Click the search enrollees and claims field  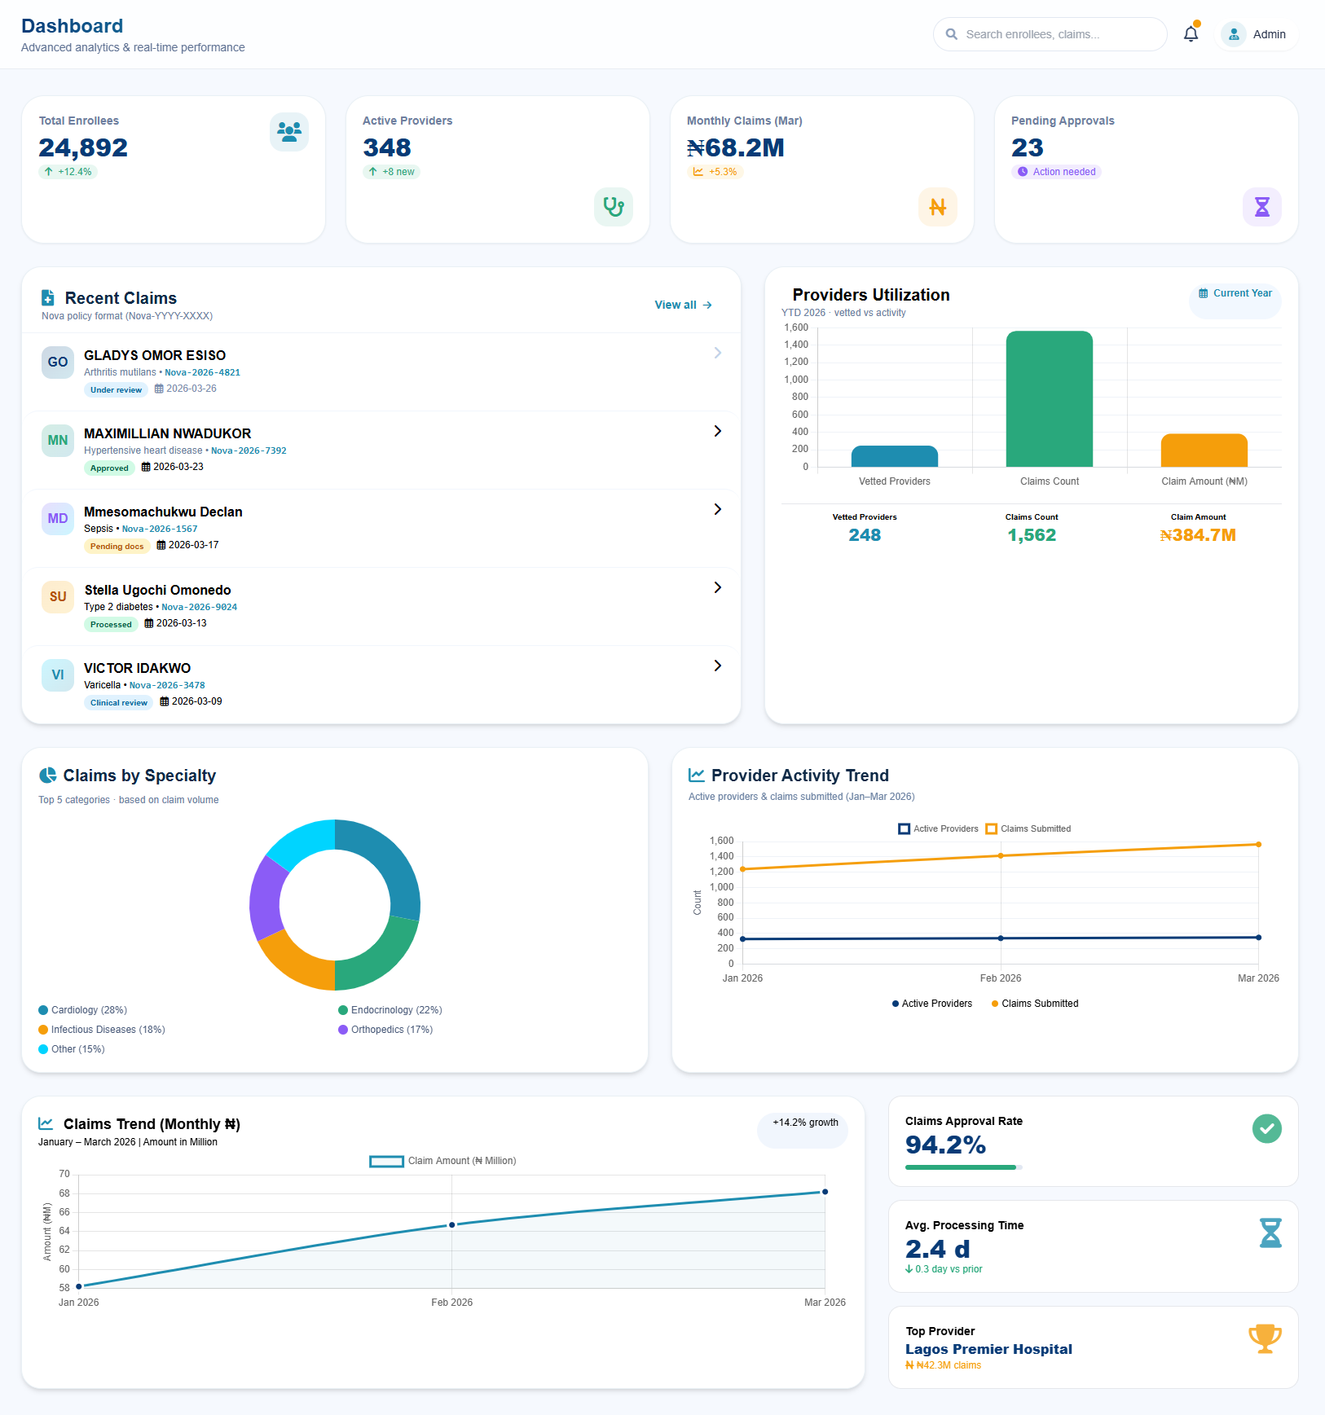point(1051,34)
